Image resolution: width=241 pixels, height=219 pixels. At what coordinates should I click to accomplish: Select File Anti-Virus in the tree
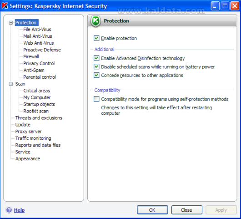pyautogui.click(x=37, y=30)
